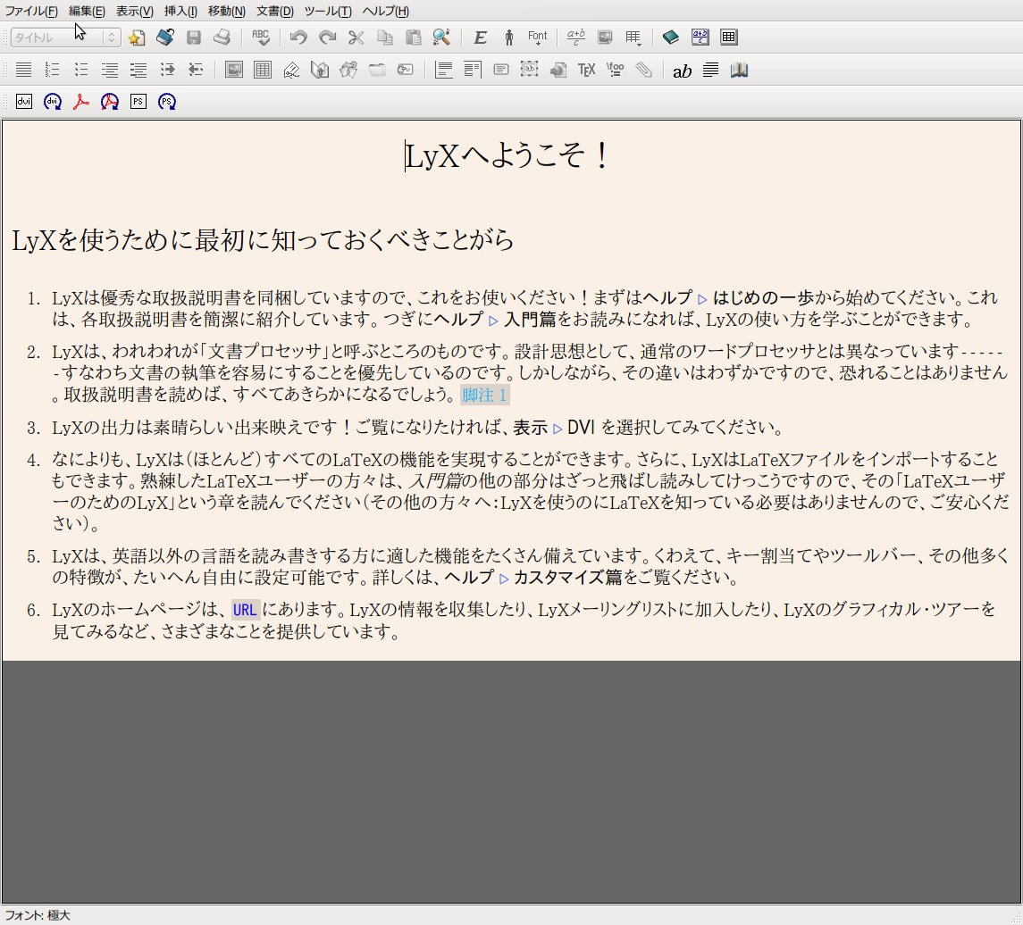Insert a float figure icon

point(233,70)
